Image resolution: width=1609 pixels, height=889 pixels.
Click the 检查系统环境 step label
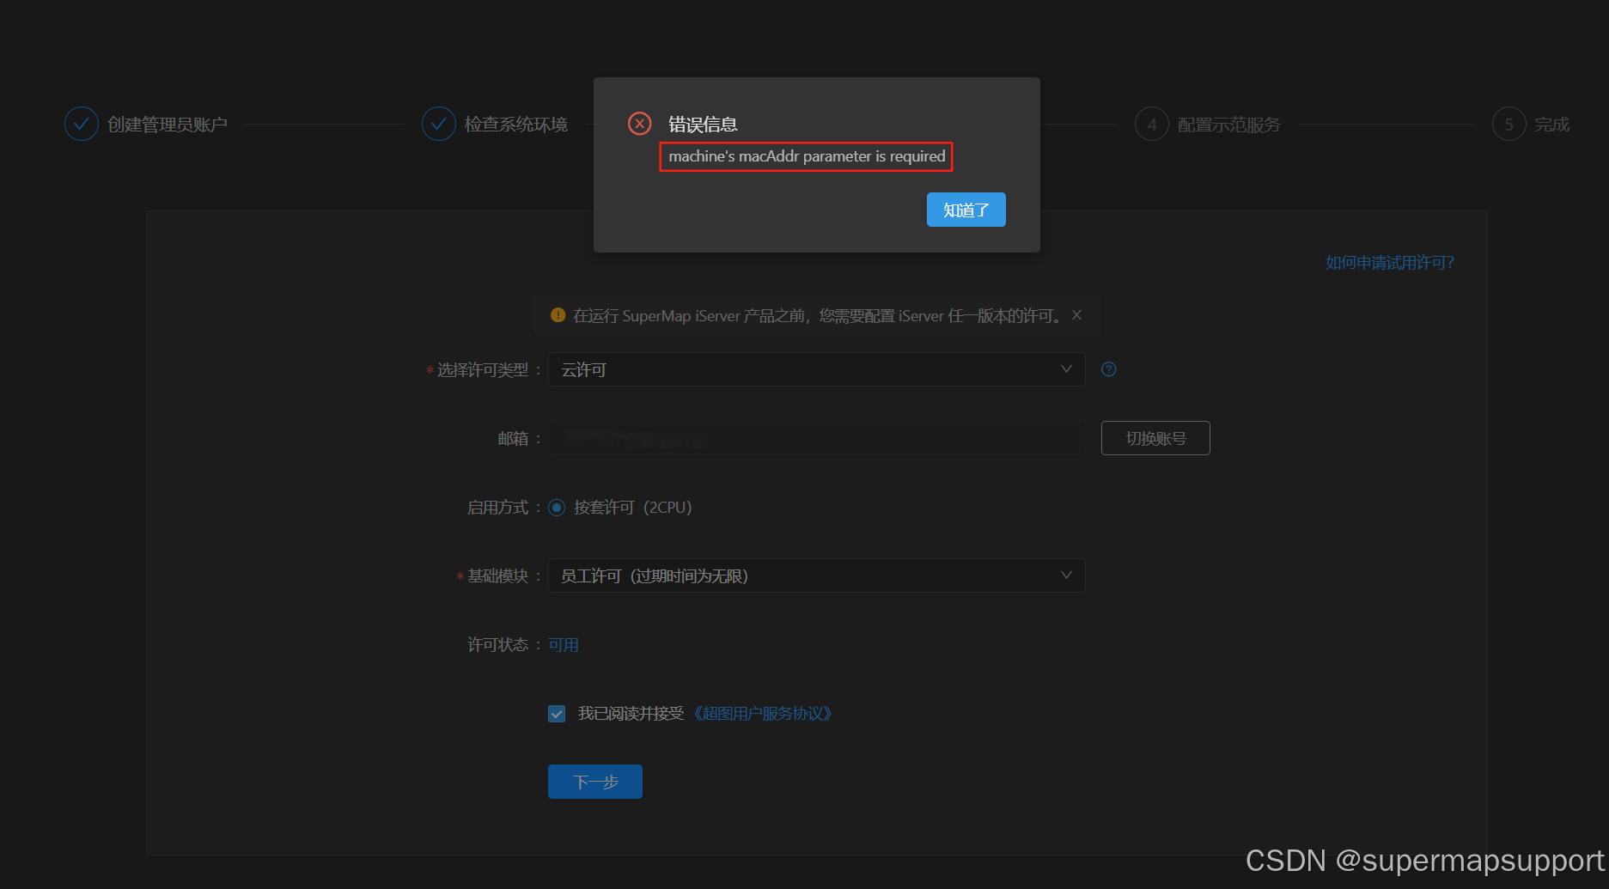516,125
